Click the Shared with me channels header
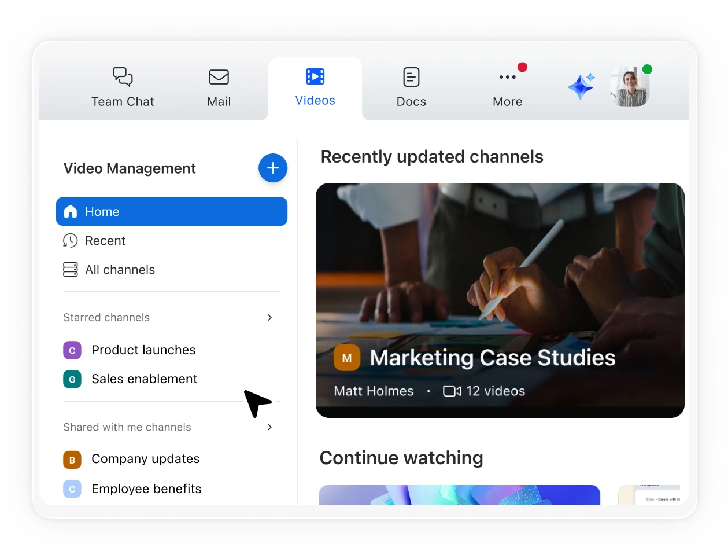 [x=127, y=427]
